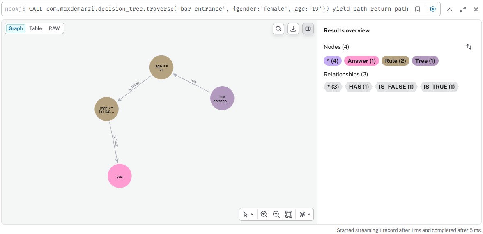The height and width of the screenshot is (234, 483).
Task: Select the Graph view tab
Action: (x=16, y=28)
